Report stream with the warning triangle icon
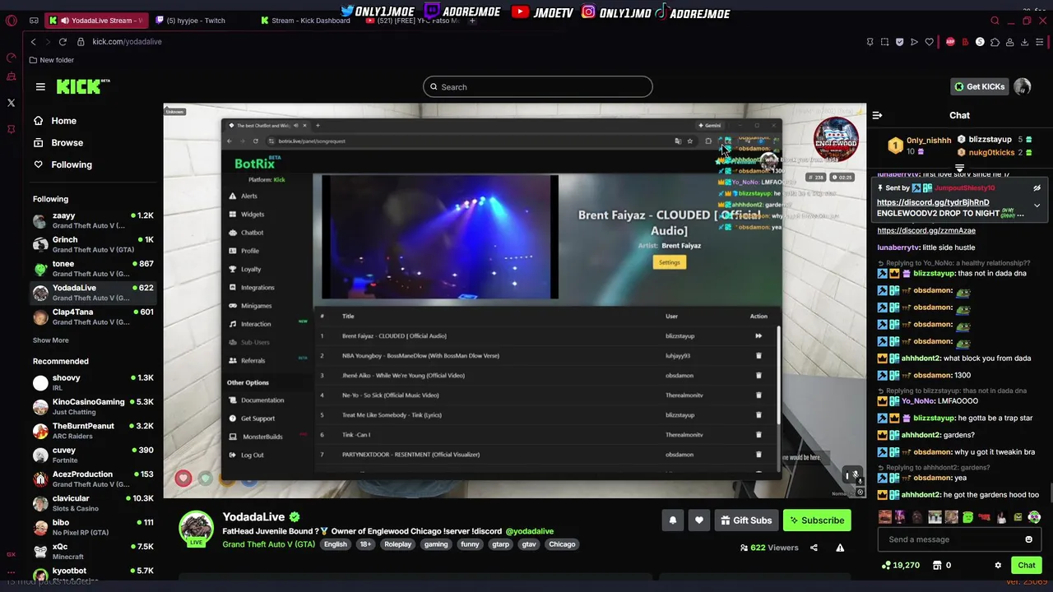 (840, 548)
